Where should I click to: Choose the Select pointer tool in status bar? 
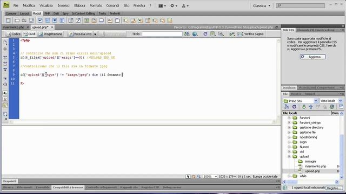point(188,176)
